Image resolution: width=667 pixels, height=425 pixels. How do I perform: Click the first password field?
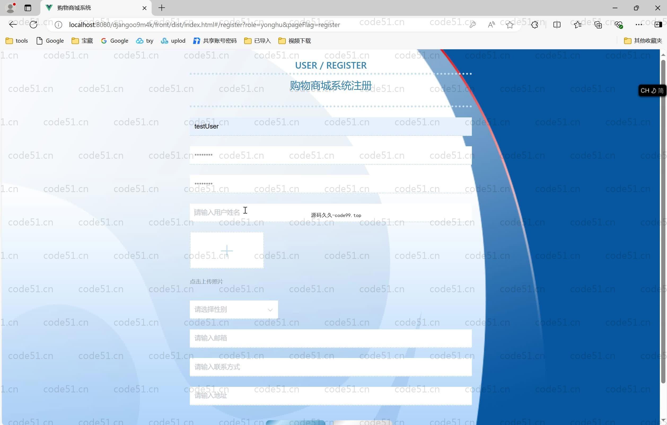click(x=331, y=155)
